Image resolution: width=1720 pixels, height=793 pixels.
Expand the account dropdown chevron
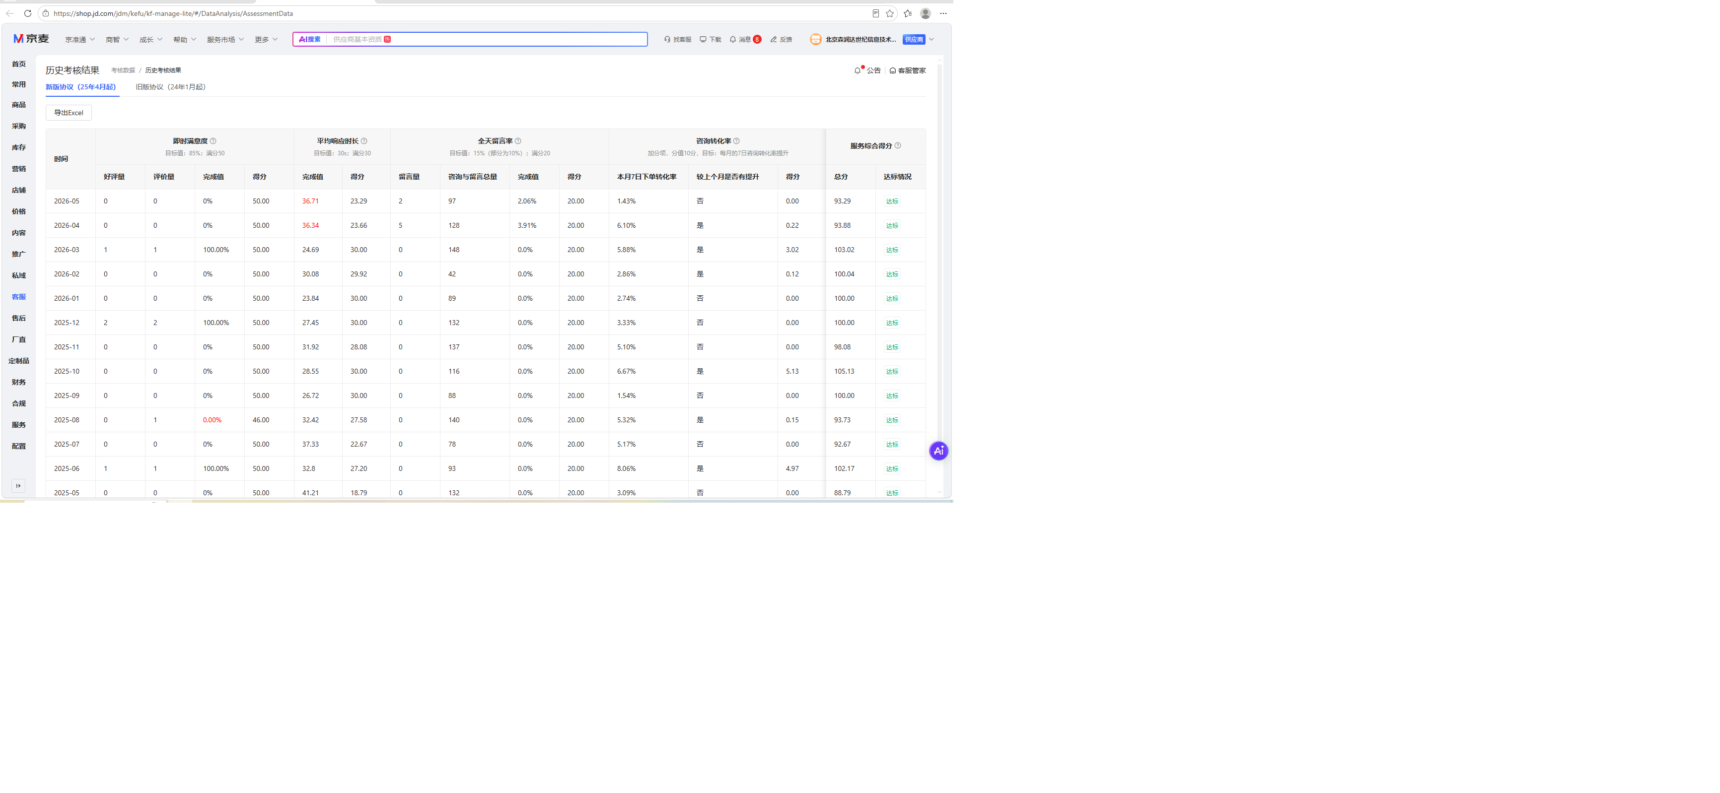coord(932,39)
